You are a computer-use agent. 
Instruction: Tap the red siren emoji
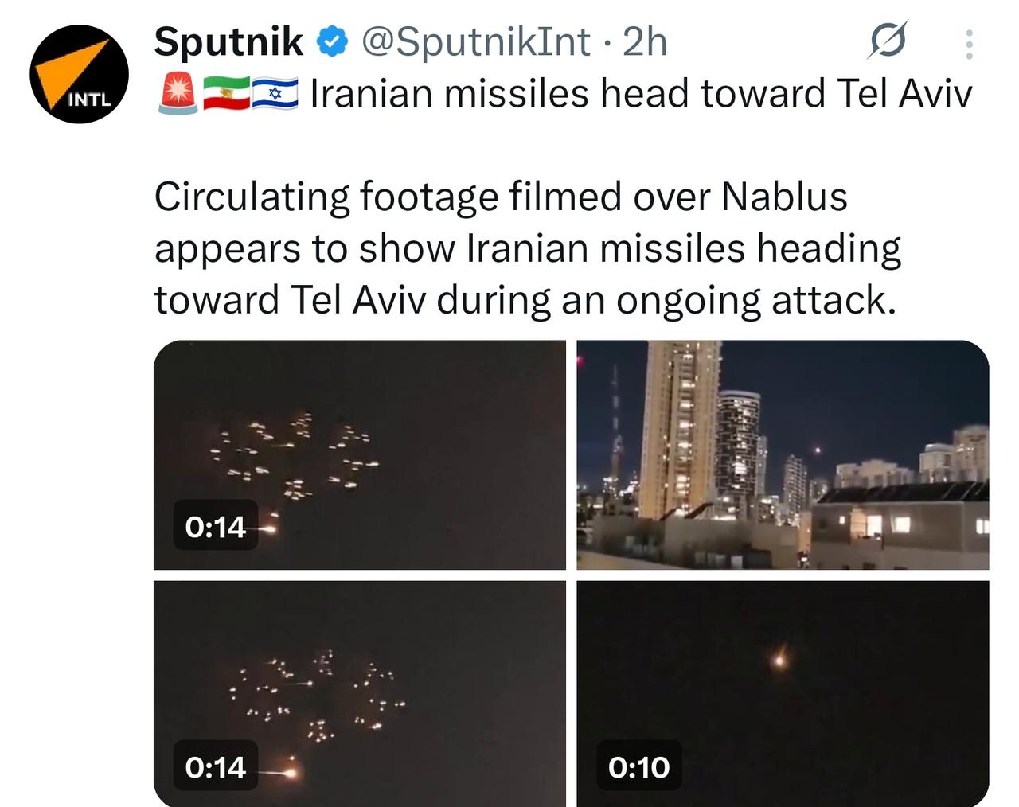178,94
